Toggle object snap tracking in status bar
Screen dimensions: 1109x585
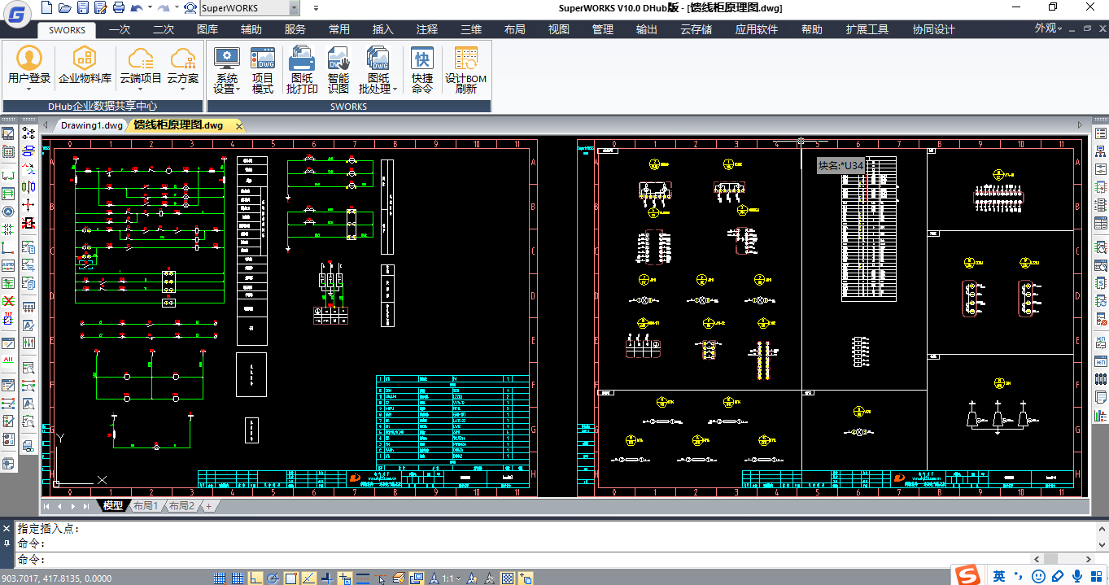[309, 578]
